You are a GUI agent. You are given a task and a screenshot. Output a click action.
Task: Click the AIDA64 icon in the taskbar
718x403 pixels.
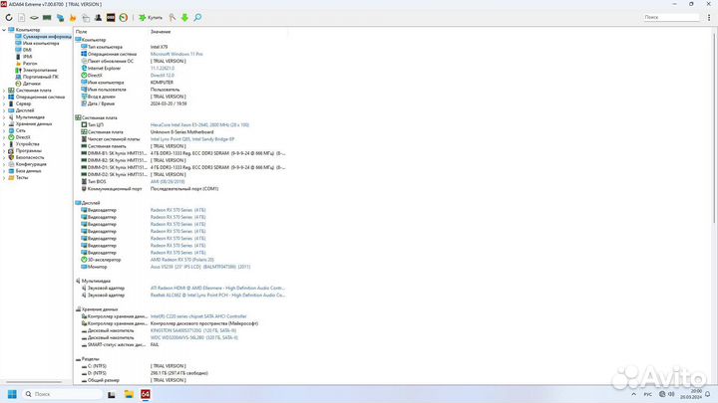point(146,394)
